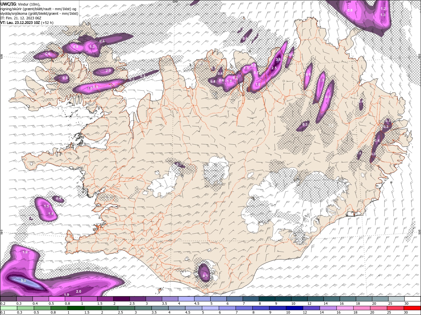Pick lower legend blue swatch starting at 7
Viewport: 421px width, 315px height.
[244, 308]
